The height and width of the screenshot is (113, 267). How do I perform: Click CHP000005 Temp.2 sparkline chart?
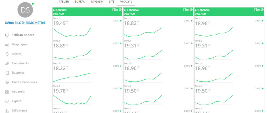pos(214,55)
